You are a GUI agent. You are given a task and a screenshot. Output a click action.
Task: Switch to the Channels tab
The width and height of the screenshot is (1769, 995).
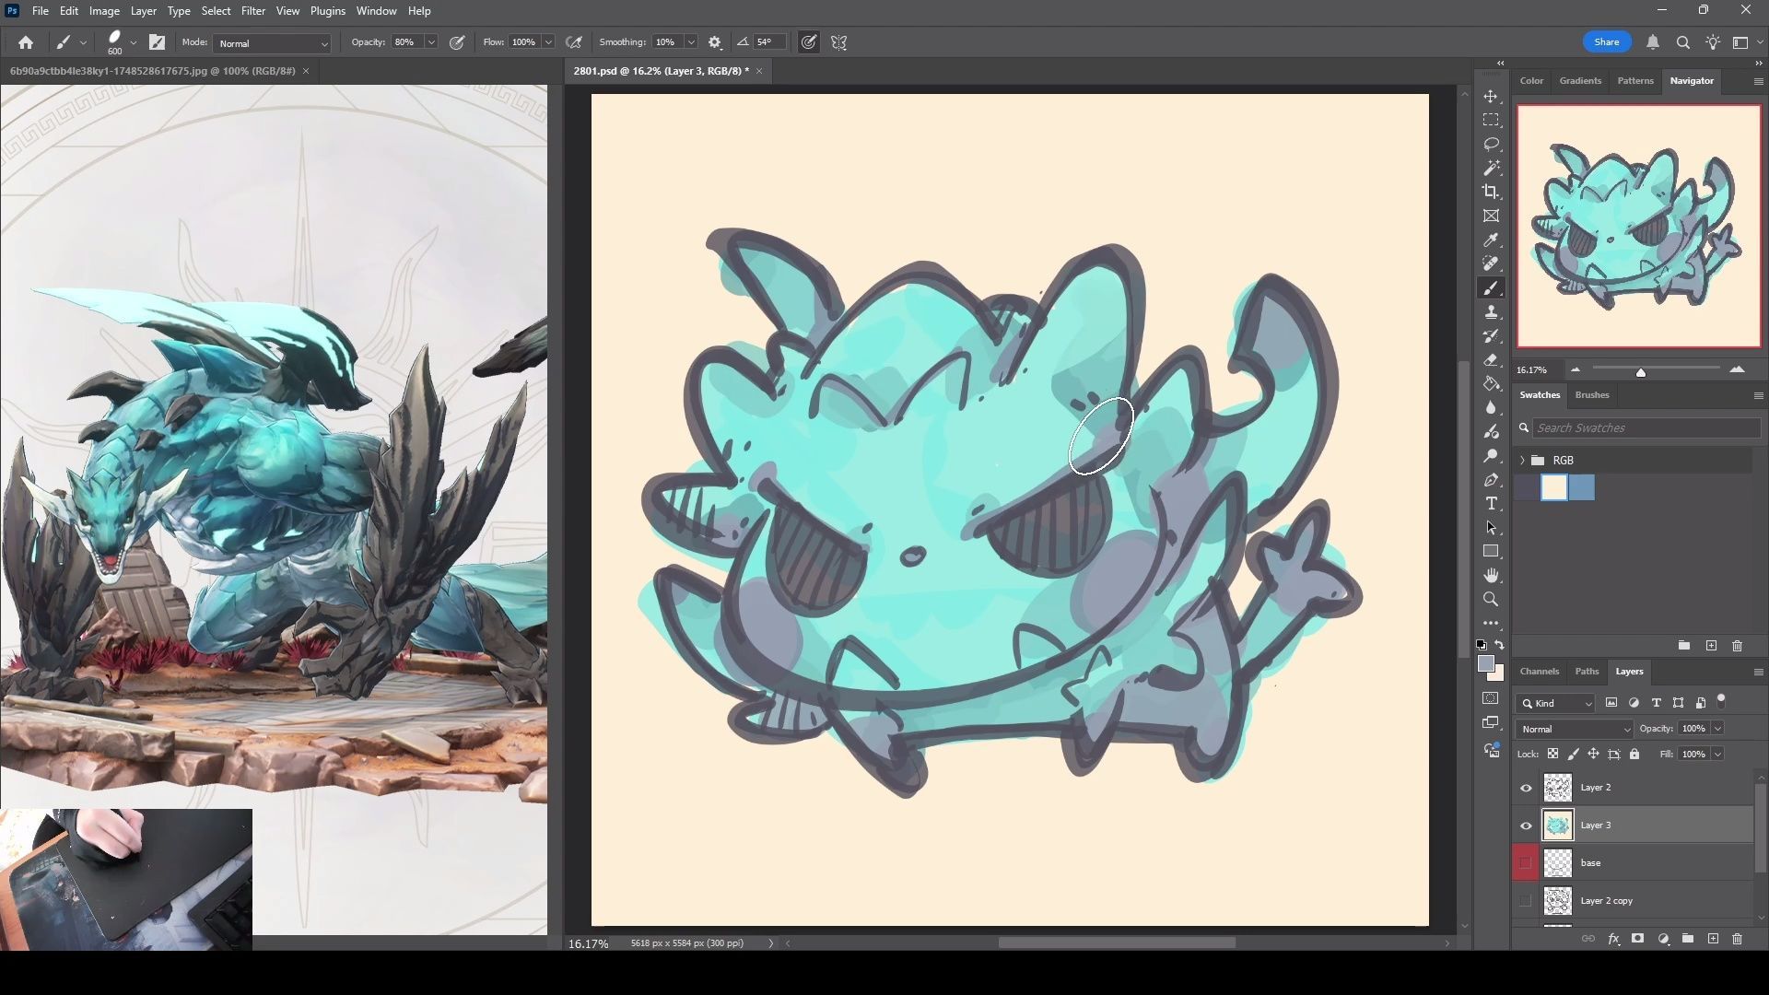1539,672
